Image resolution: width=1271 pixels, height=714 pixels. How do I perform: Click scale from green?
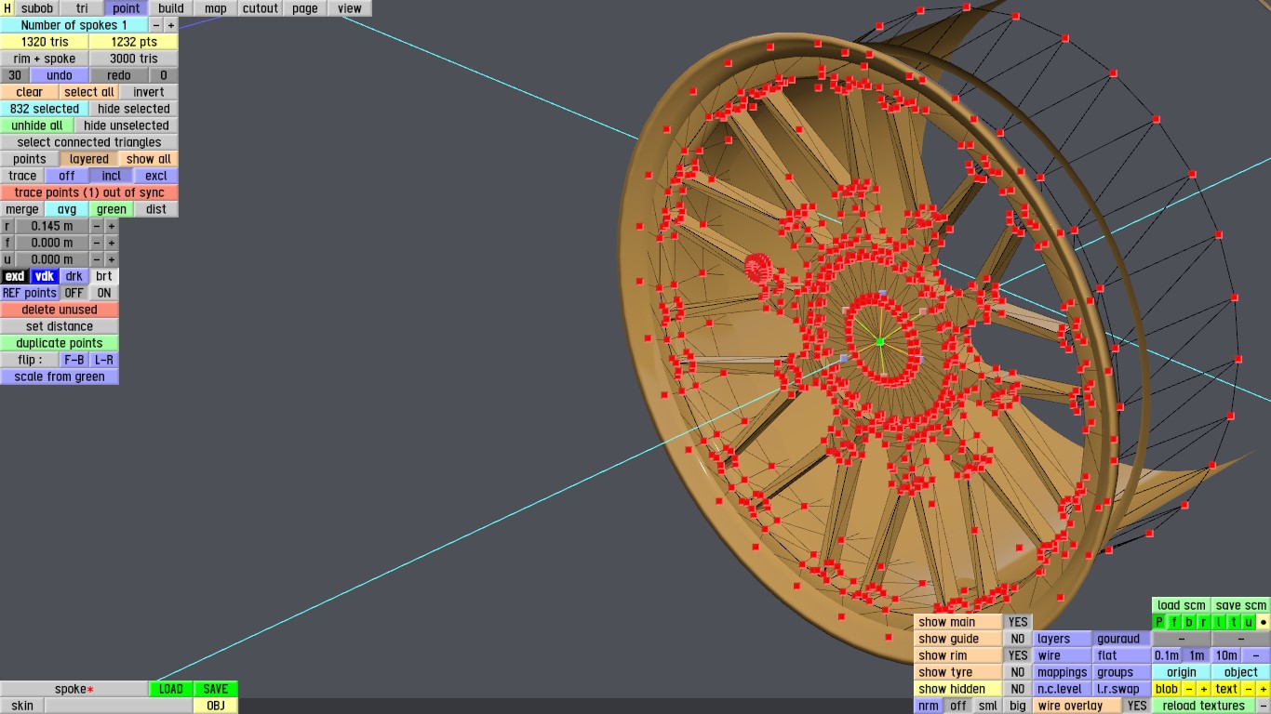click(x=60, y=377)
